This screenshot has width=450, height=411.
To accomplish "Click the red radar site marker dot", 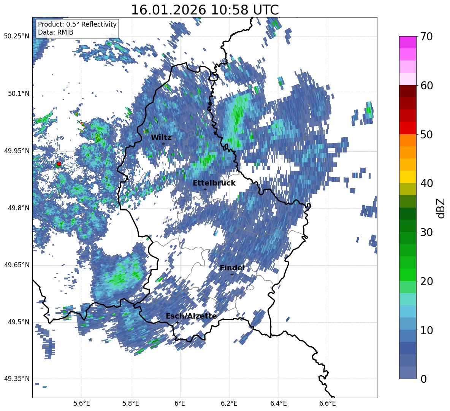I will [59, 163].
